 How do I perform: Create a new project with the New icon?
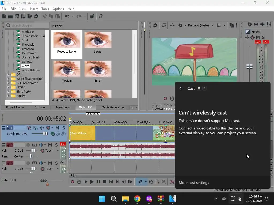tap(4, 16)
